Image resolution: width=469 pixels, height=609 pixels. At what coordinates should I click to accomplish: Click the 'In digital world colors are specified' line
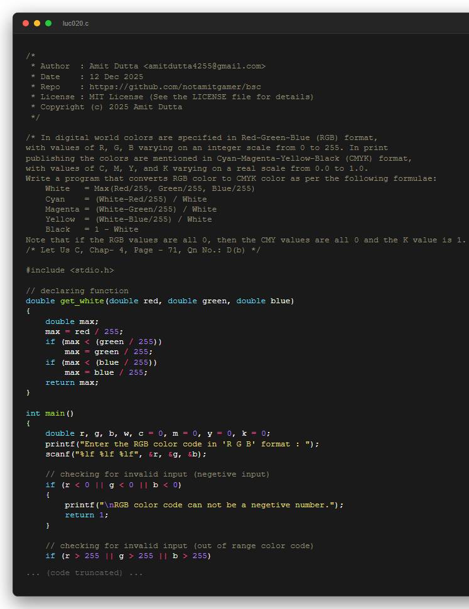pos(202,138)
